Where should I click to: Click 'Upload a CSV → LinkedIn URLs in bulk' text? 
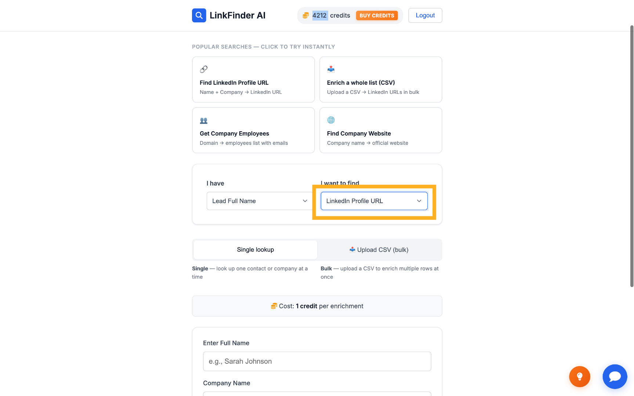point(373,92)
